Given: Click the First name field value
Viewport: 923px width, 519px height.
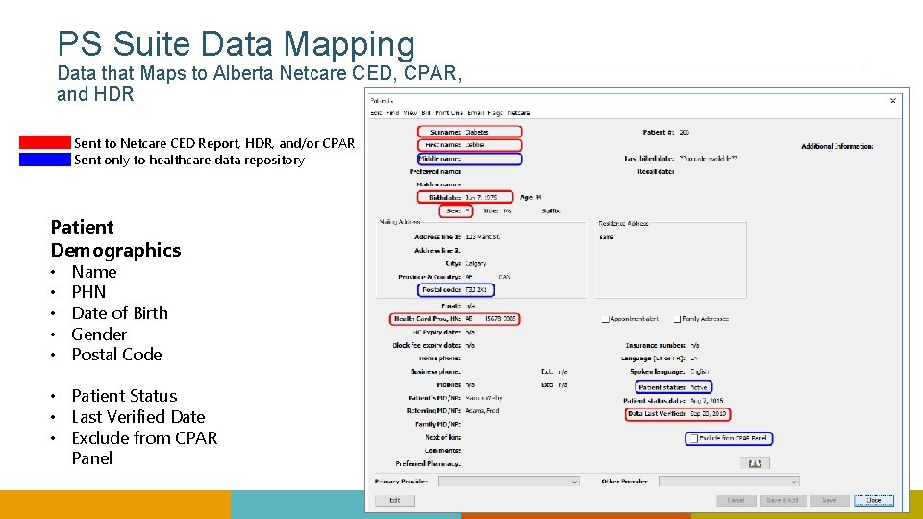Looking at the screenshot, I should [x=475, y=145].
